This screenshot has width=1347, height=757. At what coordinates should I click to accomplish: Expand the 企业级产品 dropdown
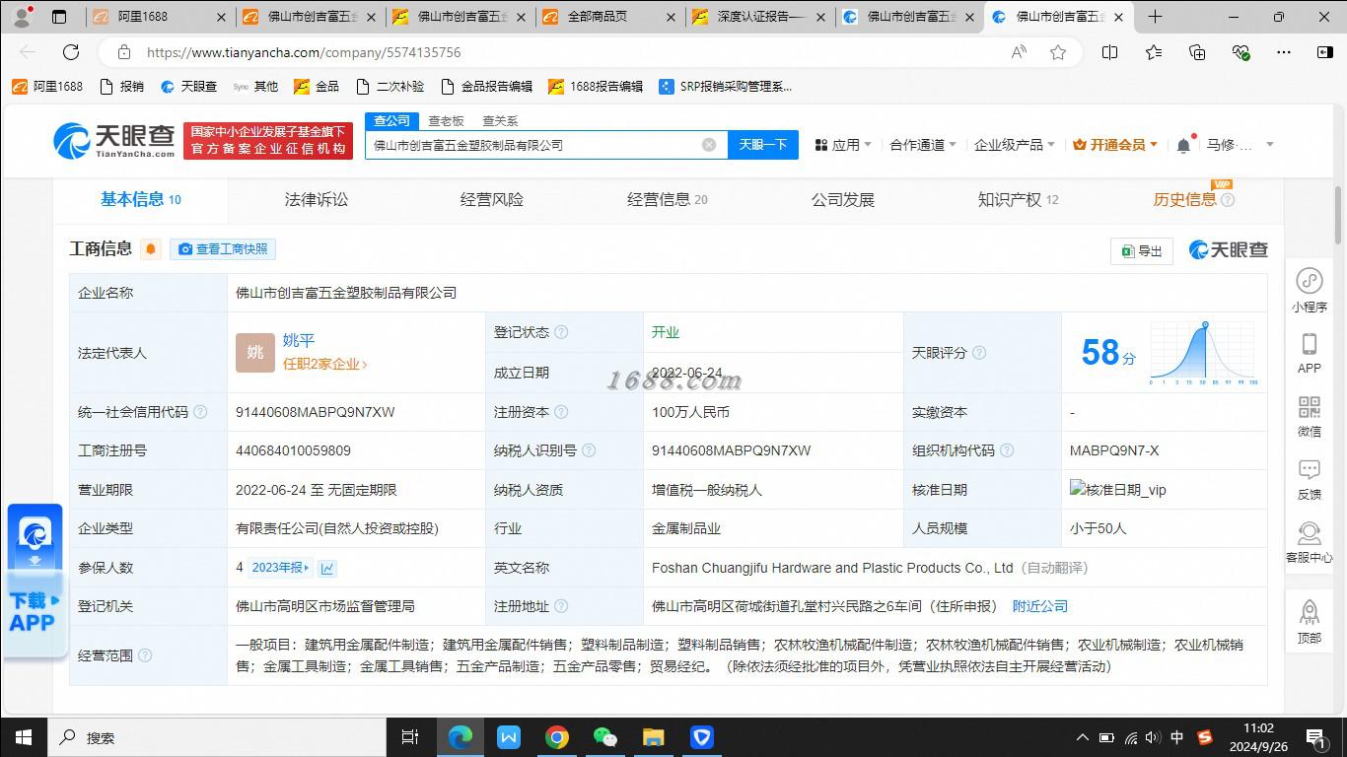point(1015,145)
